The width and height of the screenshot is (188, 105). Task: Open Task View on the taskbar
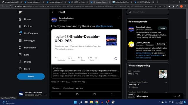click(86, 102)
